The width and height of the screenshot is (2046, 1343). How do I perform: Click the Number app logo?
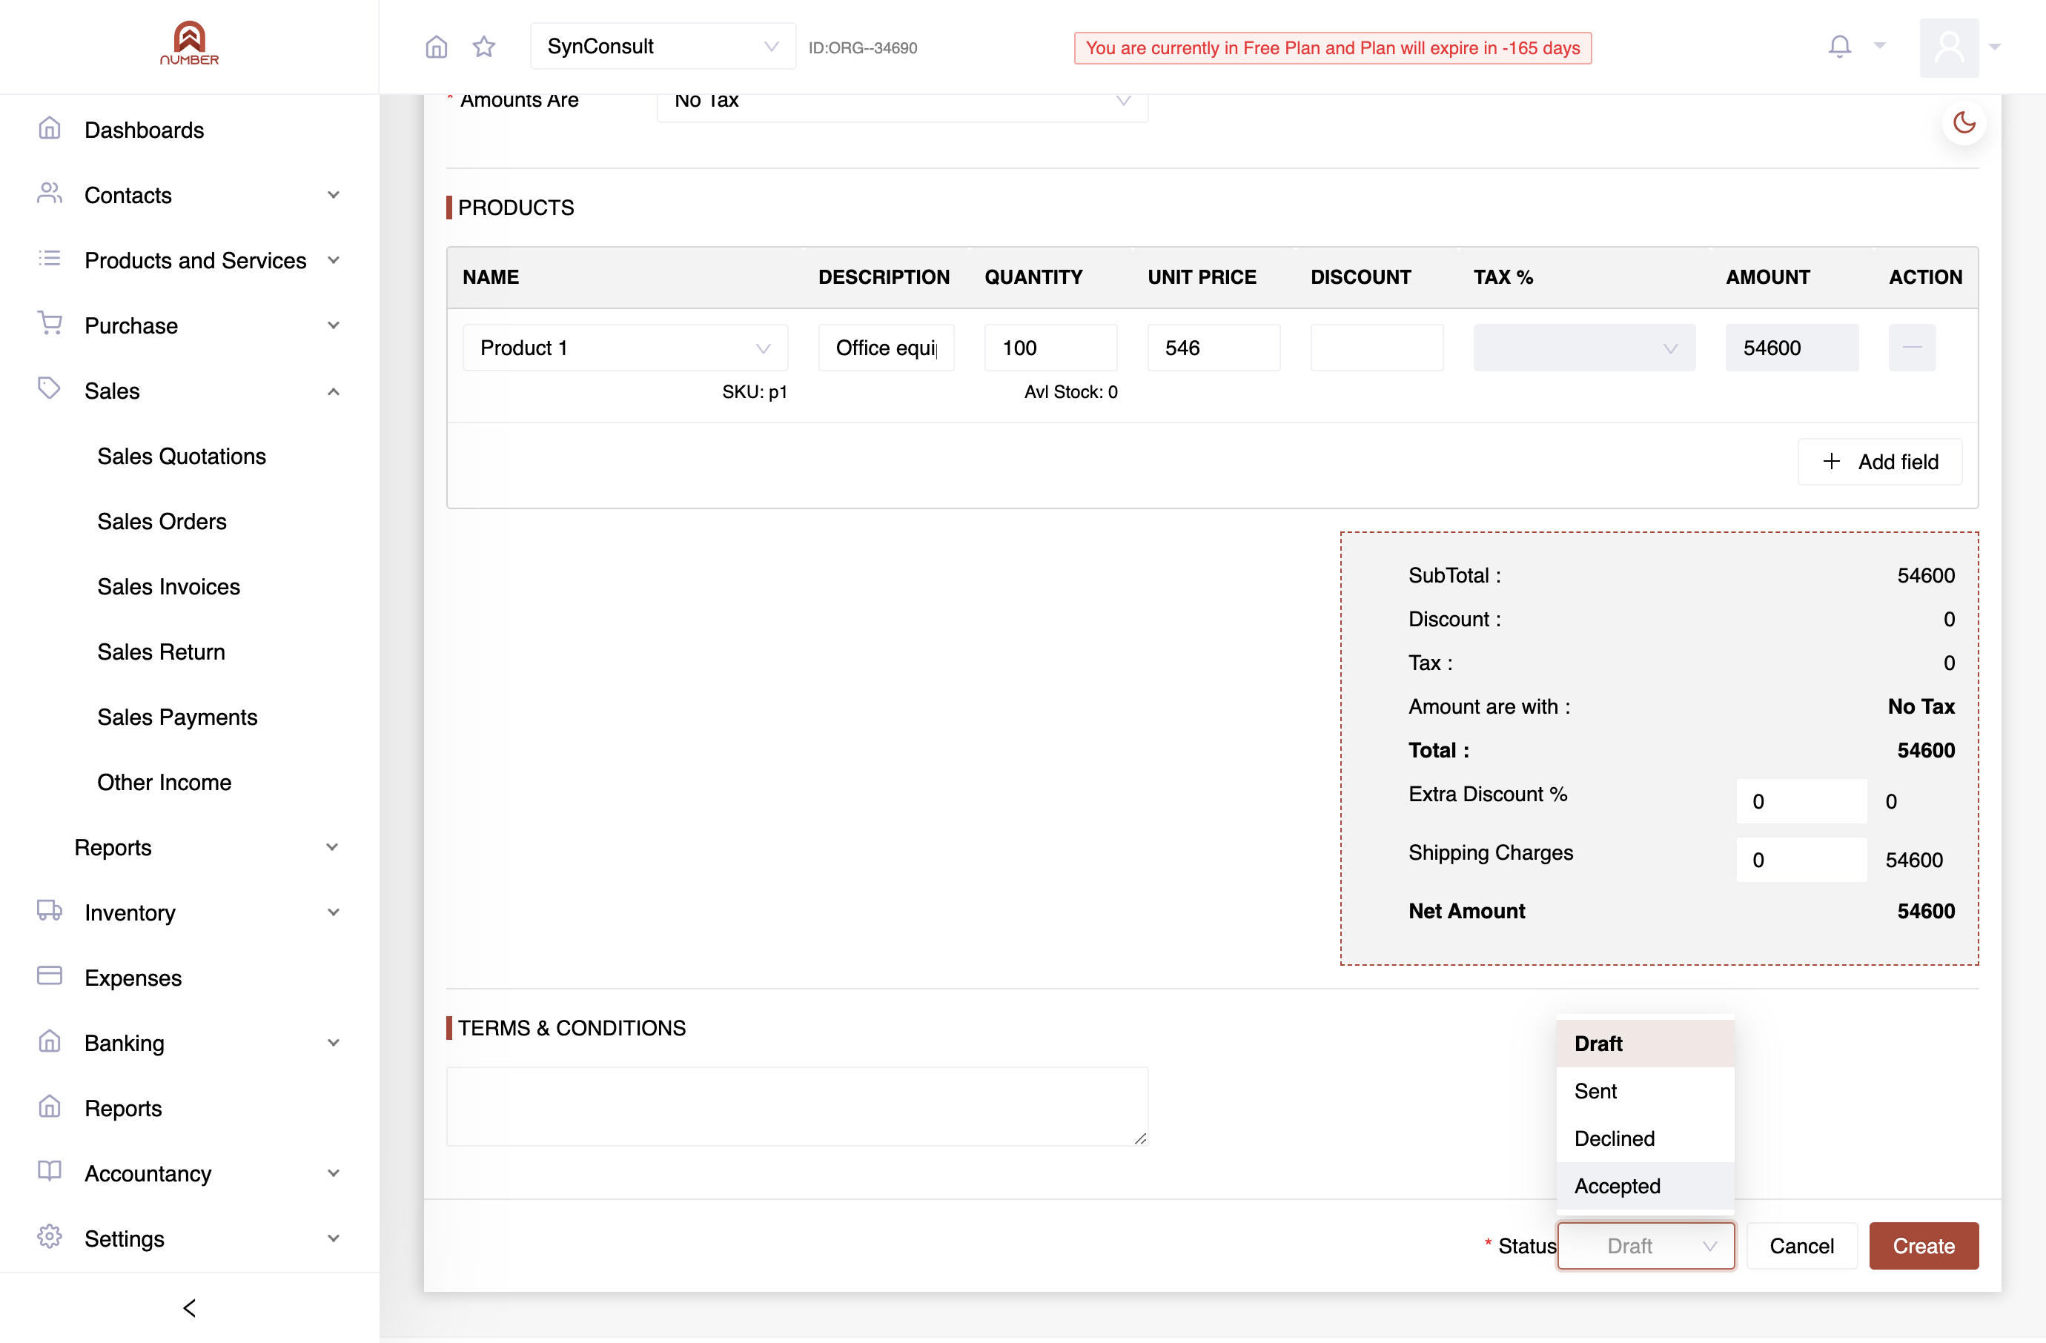tap(189, 44)
